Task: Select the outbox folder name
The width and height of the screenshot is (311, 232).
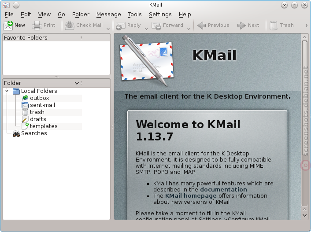Action: click(40, 98)
